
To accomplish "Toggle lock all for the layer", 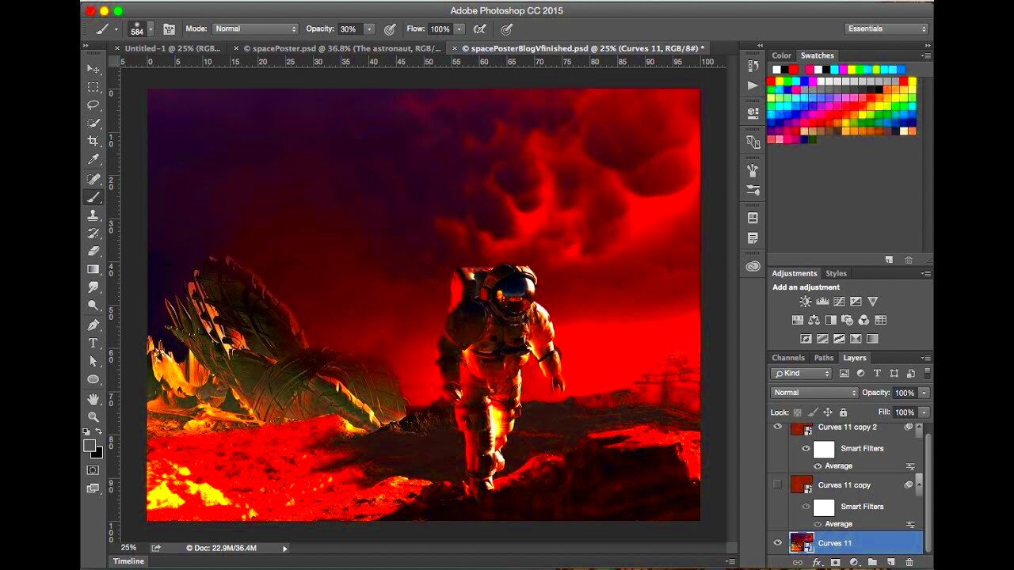I will pos(843,412).
